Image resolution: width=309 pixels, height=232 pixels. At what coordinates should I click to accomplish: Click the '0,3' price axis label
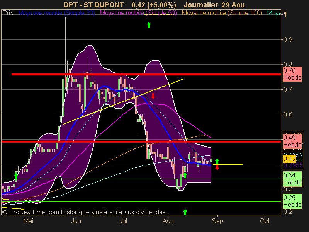[288, 189]
